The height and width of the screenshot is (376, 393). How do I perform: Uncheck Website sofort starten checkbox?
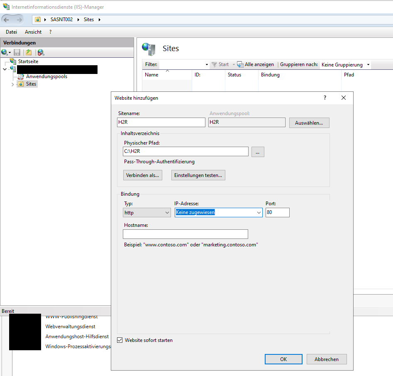pyautogui.click(x=120, y=340)
